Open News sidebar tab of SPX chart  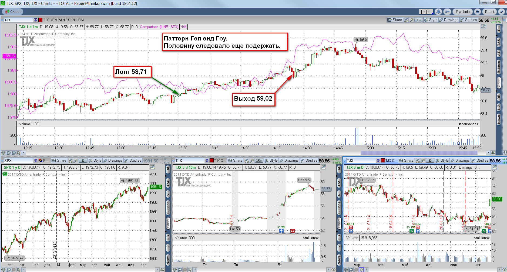tap(168, 260)
